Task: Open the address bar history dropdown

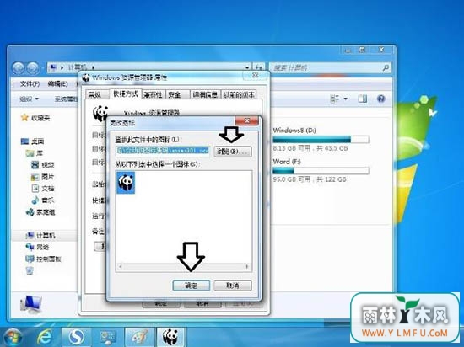Action: pos(247,67)
